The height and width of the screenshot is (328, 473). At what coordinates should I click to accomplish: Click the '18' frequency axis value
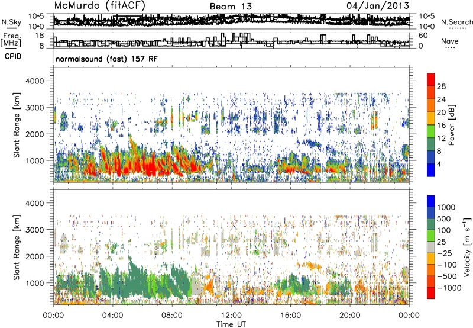coord(40,36)
